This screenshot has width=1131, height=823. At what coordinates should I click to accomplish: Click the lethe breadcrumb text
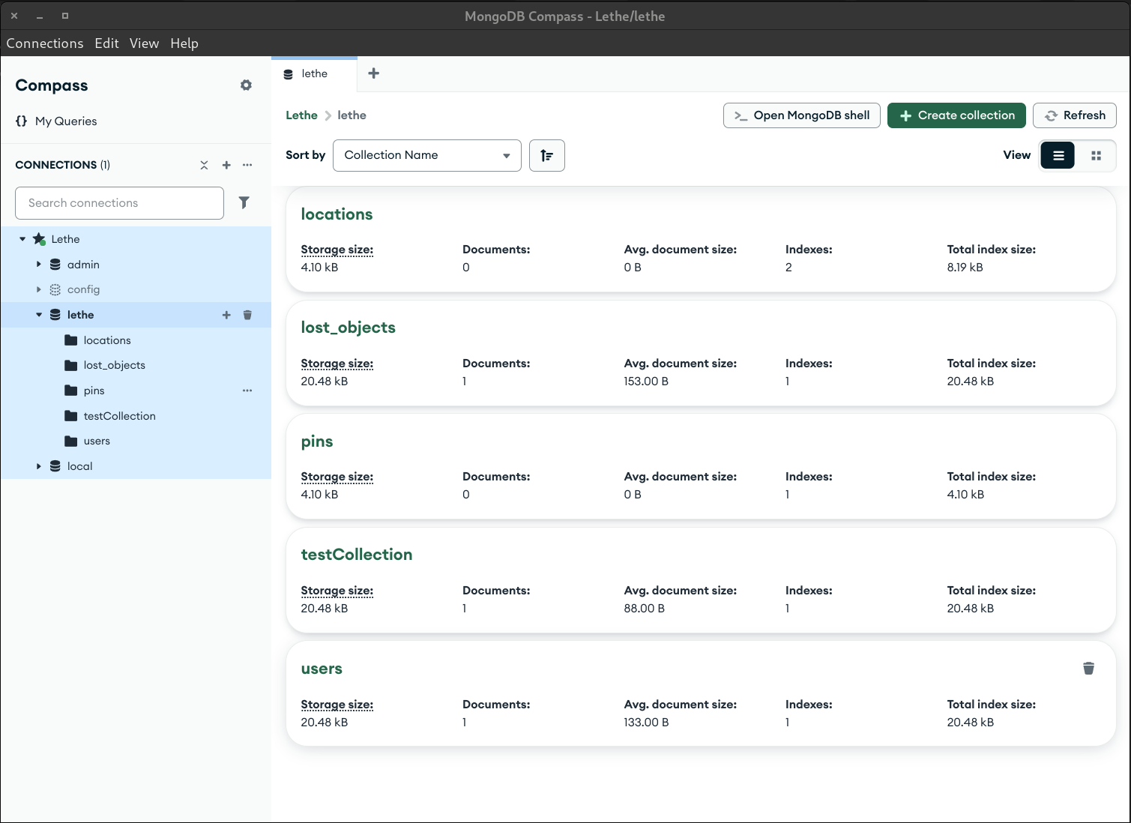pos(352,115)
